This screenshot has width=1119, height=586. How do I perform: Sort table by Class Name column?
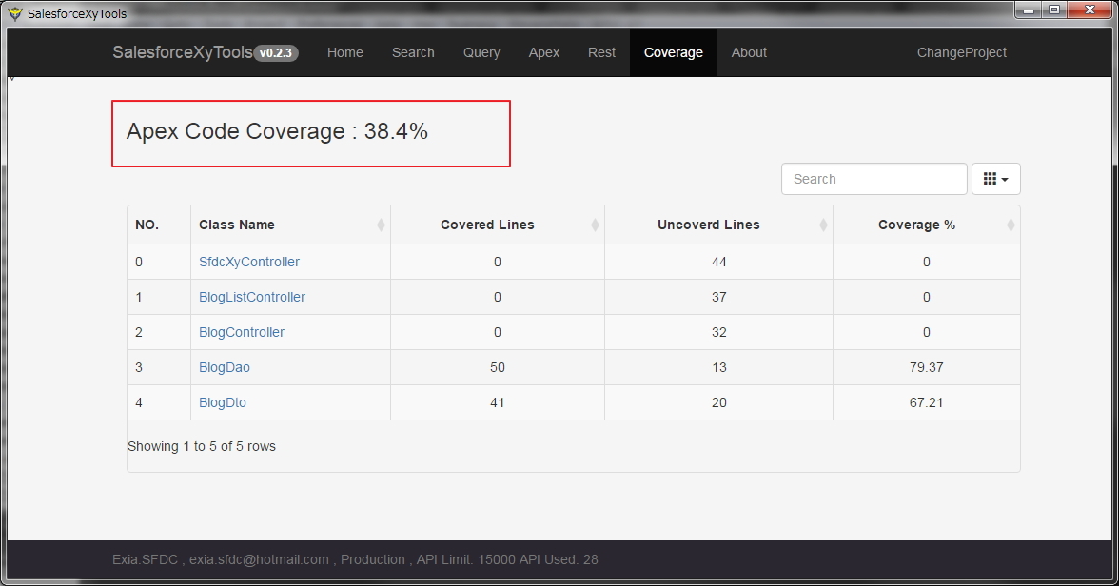(x=290, y=225)
